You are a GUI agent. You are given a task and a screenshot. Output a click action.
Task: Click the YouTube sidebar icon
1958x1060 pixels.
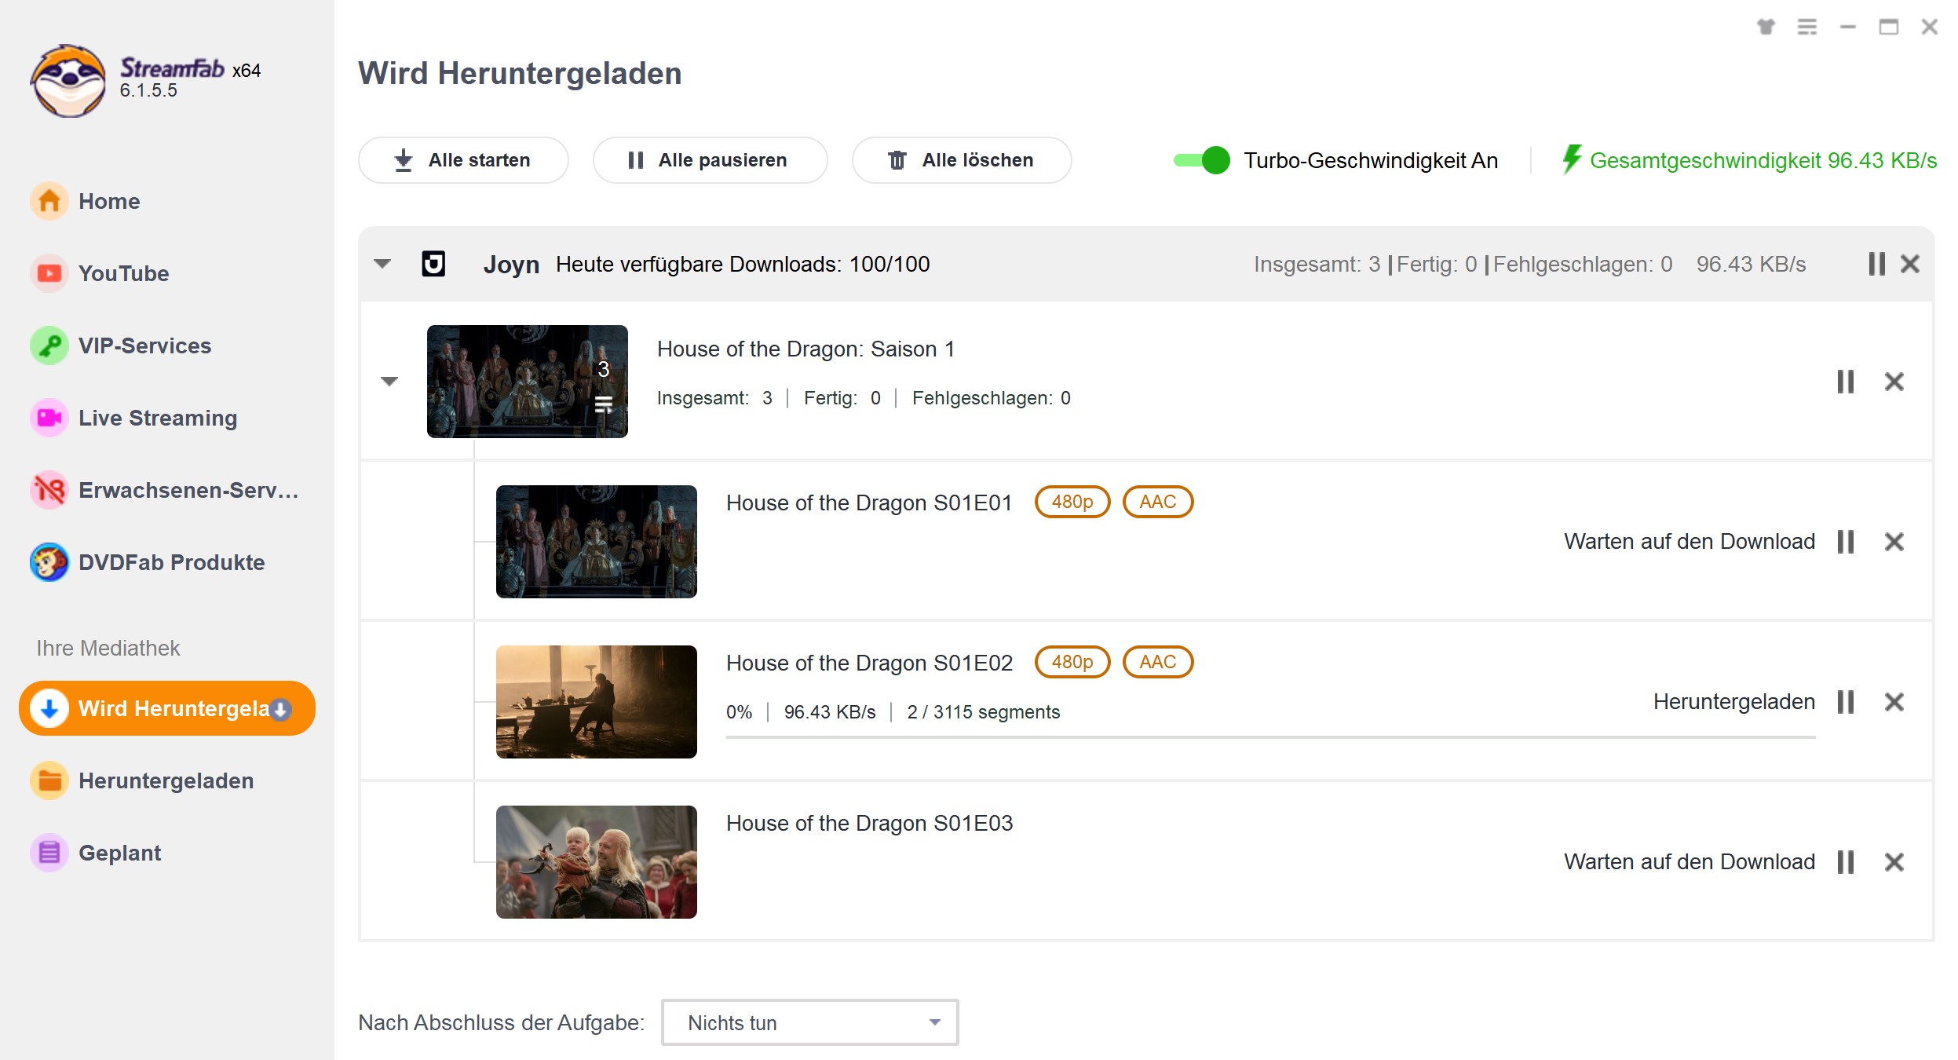click(48, 272)
